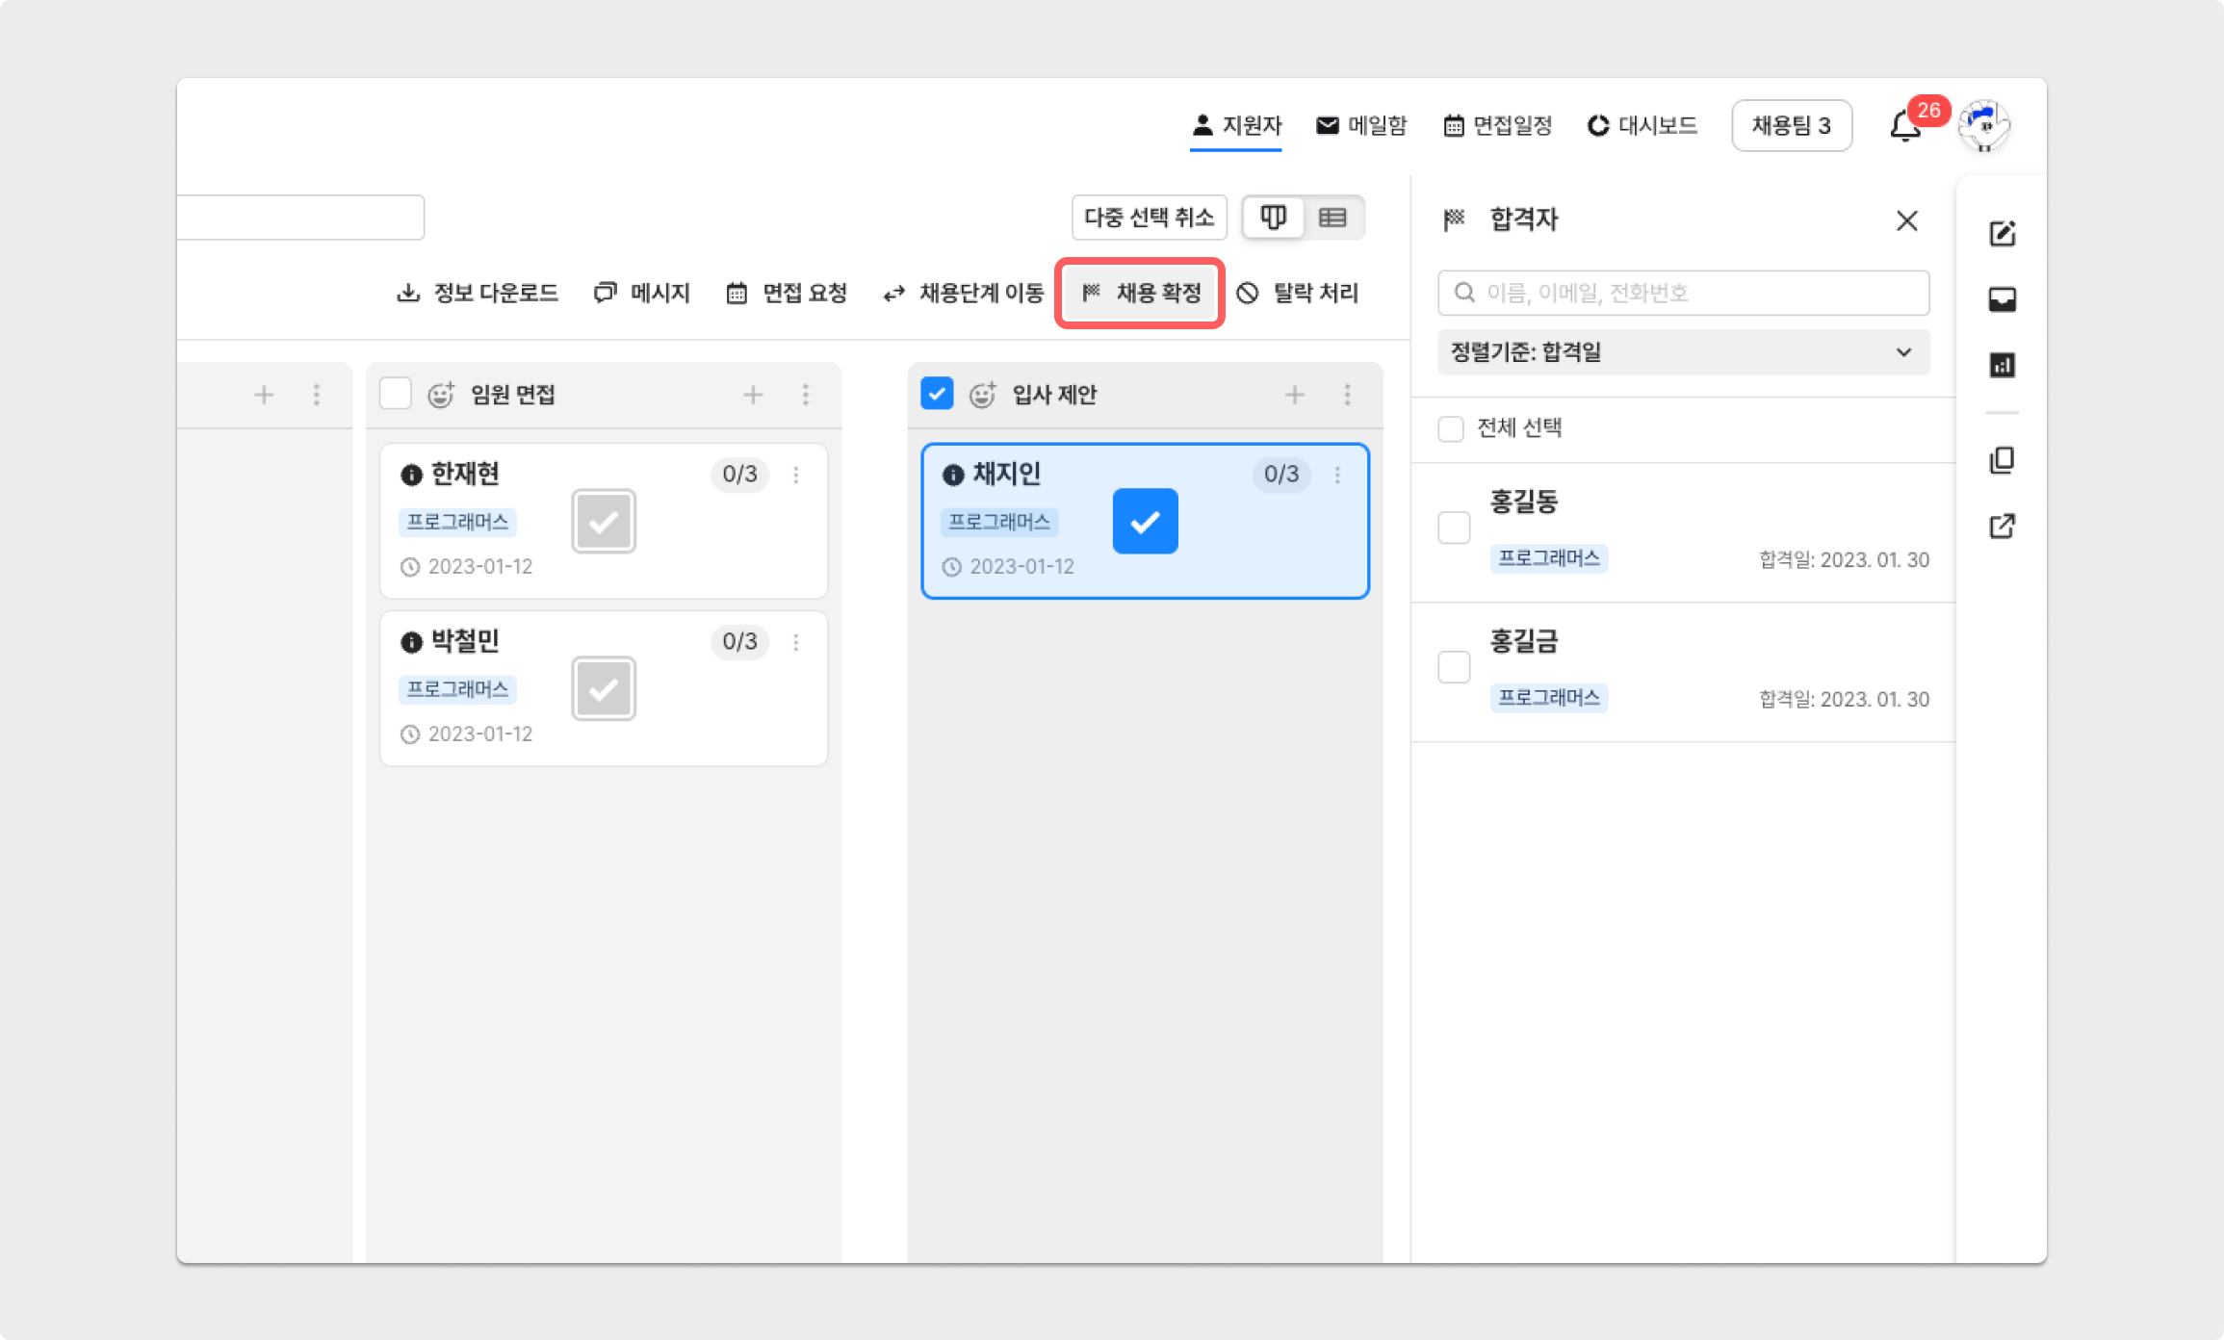Open the chart report sidebar icon
Screen dimensions: 2224x1340
2002,365
